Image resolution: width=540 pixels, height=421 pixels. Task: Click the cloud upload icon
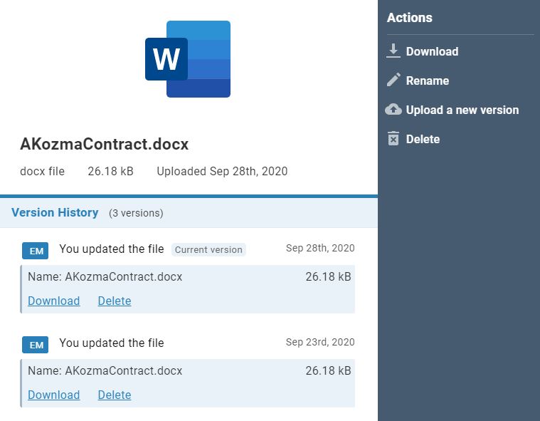pyautogui.click(x=393, y=109)
